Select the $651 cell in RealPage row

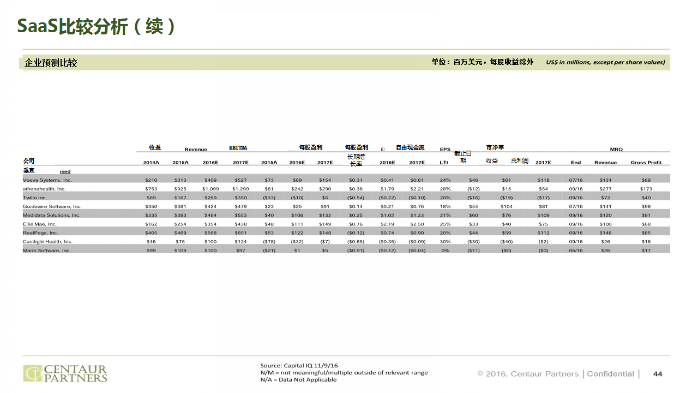pos(240,233)
